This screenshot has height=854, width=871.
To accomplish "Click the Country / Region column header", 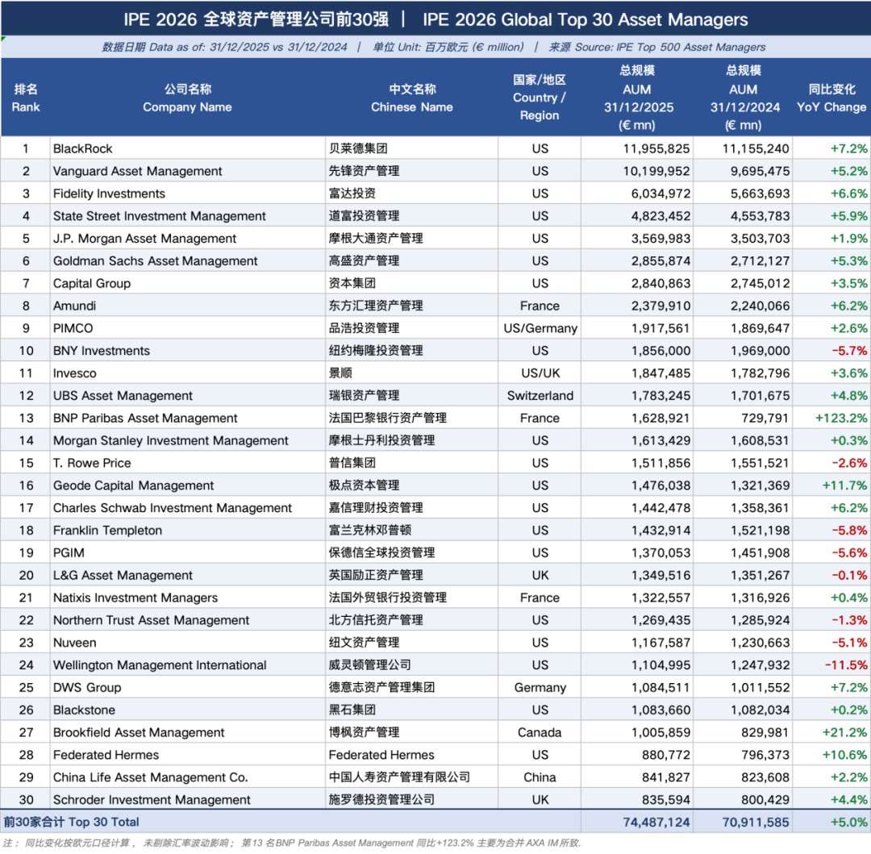I will (540, 98).
